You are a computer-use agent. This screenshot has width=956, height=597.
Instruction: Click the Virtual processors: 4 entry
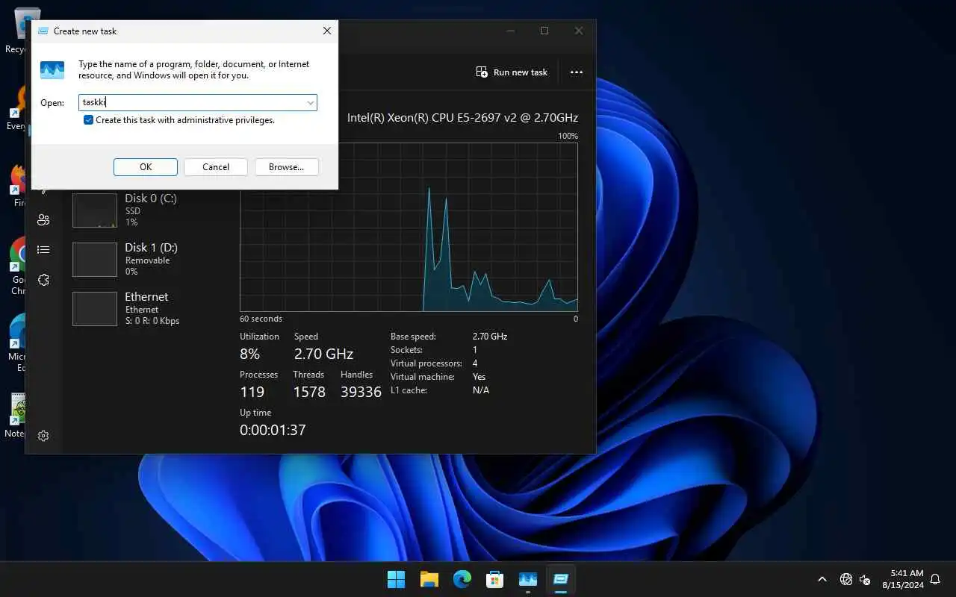(x=434, y=363)
